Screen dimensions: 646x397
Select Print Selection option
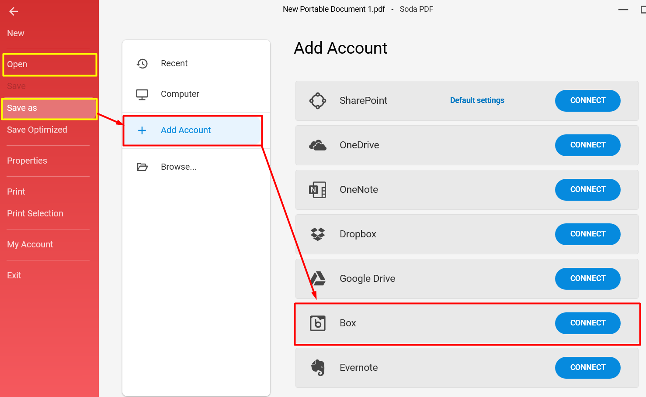(35, 214)
